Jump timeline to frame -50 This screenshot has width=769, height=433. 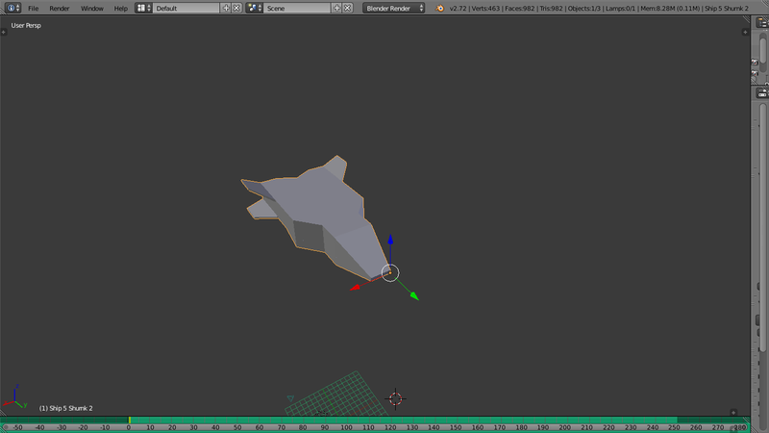pos(17,427)
